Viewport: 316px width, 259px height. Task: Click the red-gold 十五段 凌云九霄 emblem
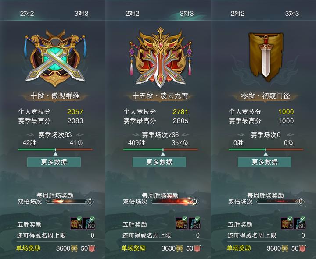click(x=161, y=57)
